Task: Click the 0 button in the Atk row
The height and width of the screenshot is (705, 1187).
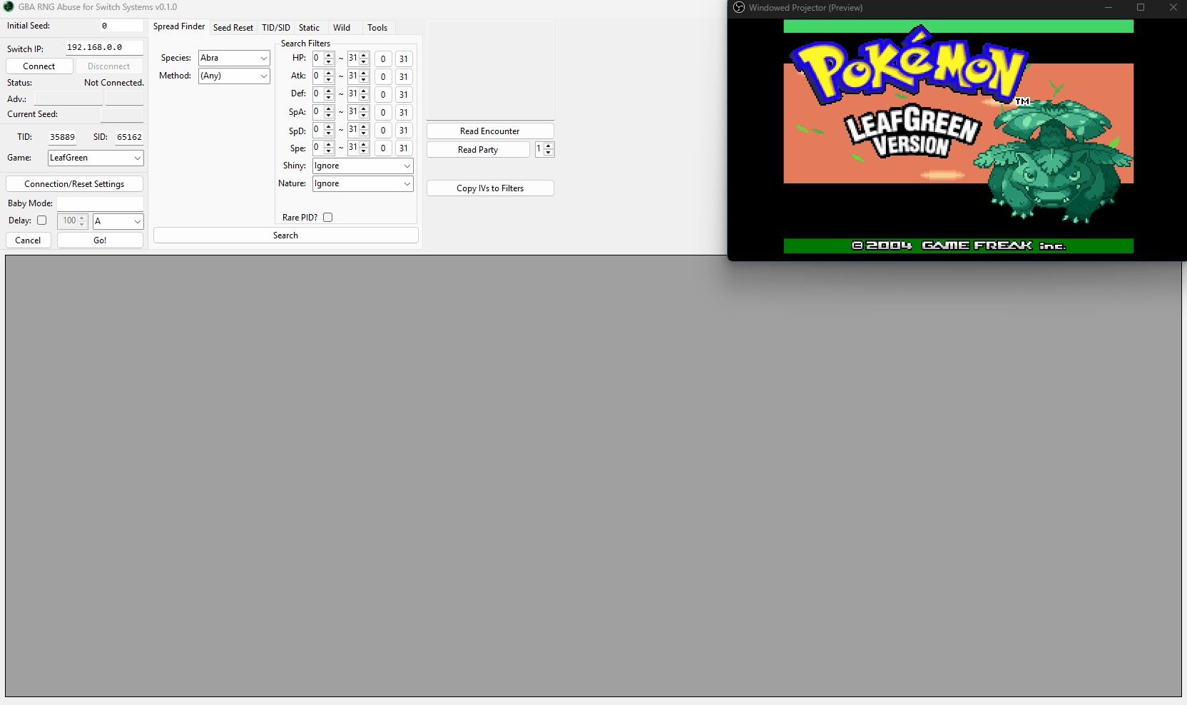Action: click(383, 77)
